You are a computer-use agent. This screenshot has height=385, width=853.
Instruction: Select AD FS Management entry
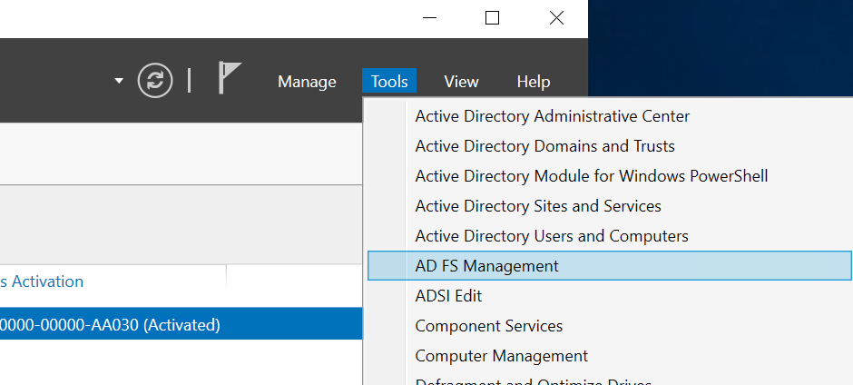(x=609, y=266)
